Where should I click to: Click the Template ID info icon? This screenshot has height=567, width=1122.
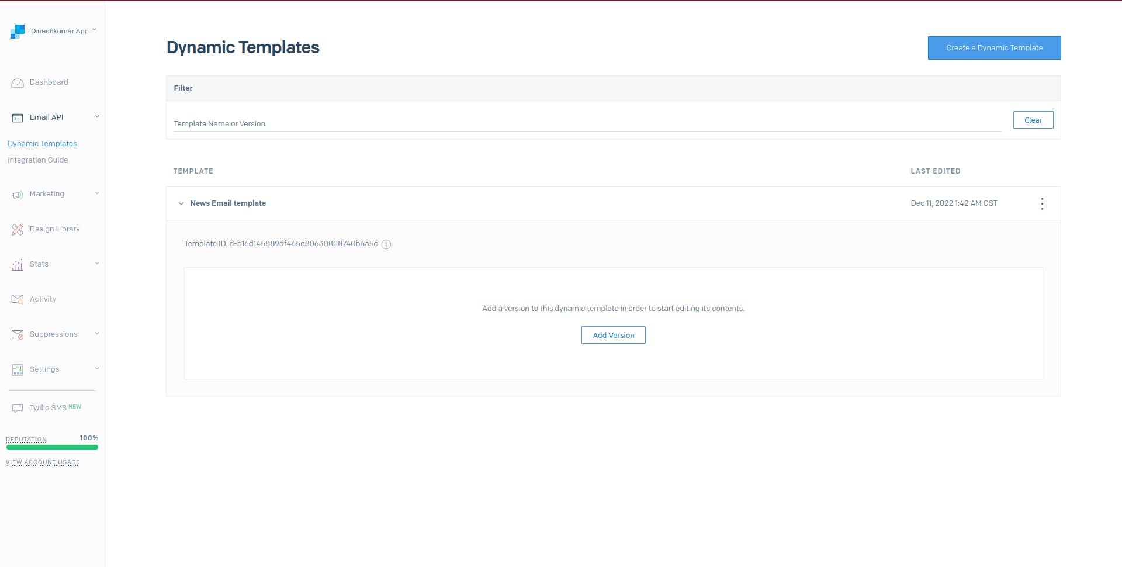(x=386, y=244)
